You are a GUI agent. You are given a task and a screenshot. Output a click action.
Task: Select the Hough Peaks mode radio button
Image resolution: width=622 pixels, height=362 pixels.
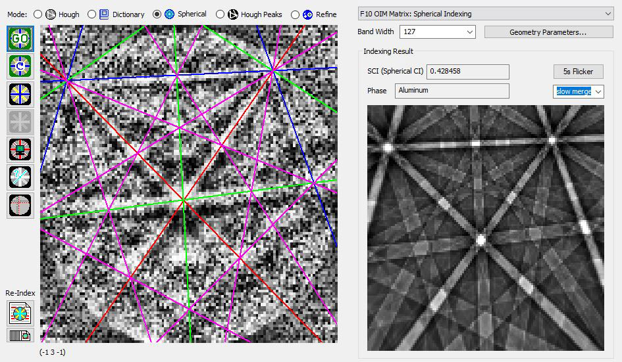pos(220,14)
